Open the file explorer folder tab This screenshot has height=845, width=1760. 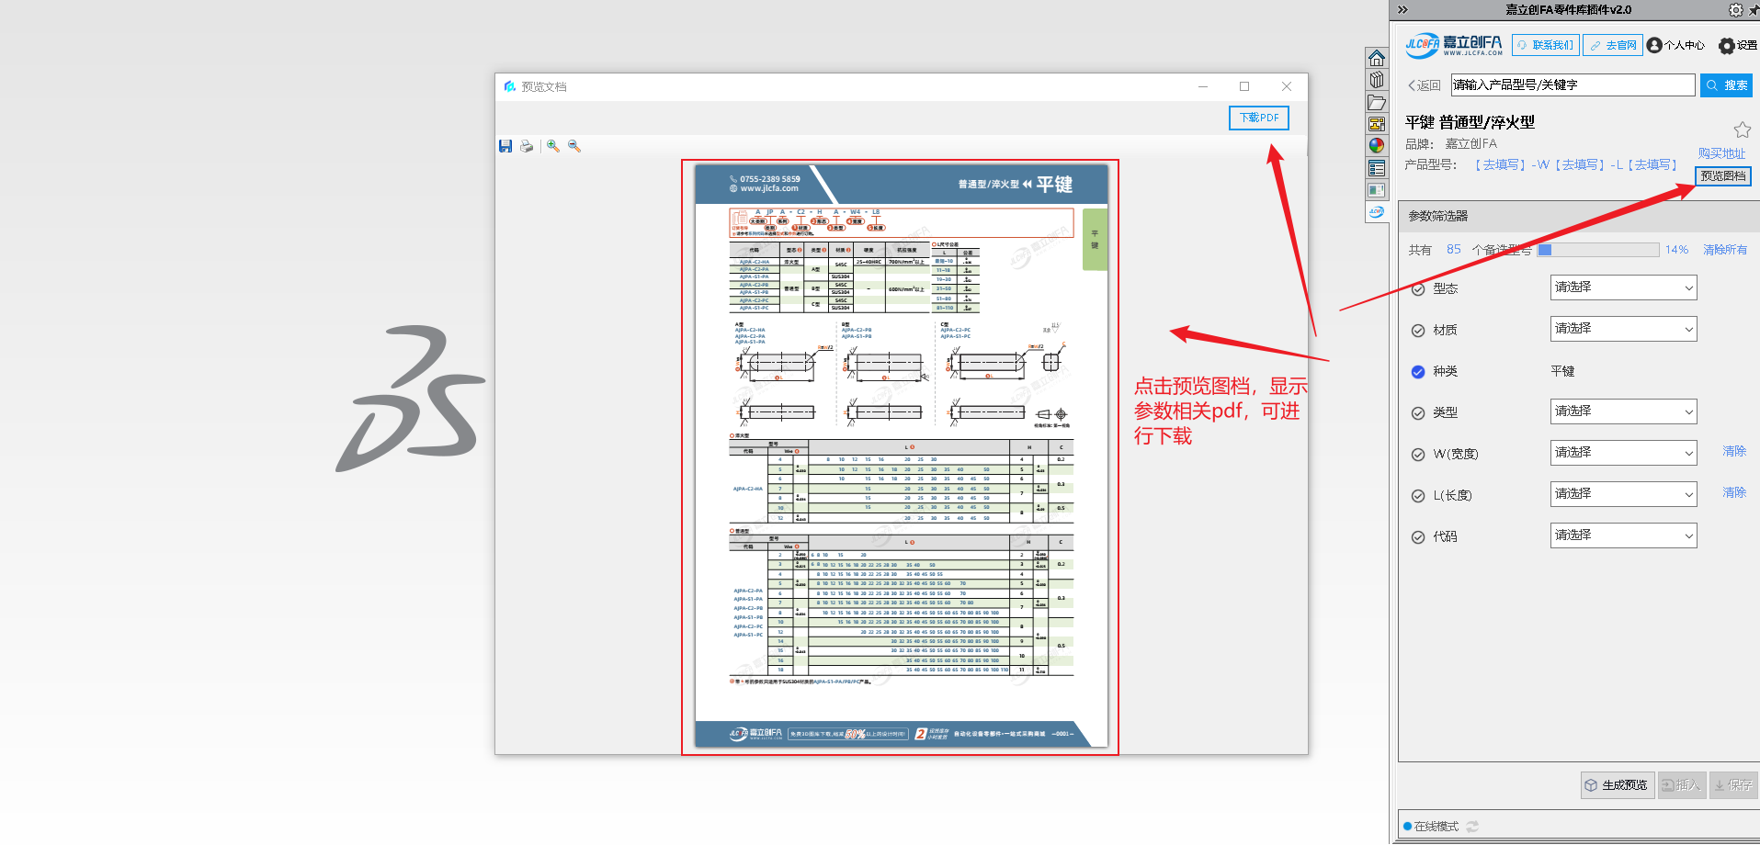pos(1376,102)
